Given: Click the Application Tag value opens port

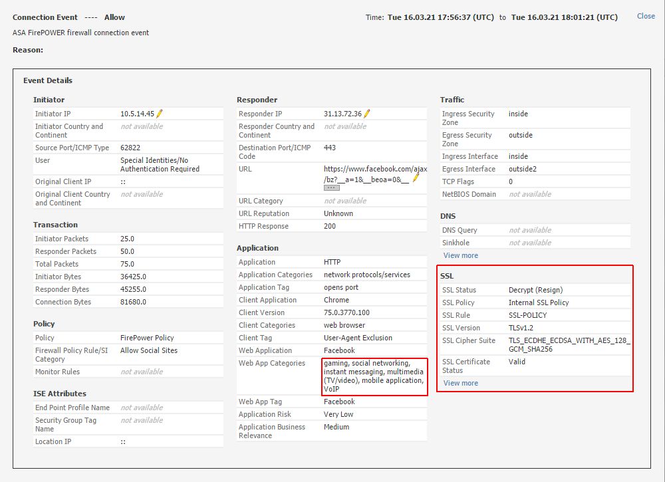Looking at the screenshot, I should pyautogui.click(x=341, y=287).
